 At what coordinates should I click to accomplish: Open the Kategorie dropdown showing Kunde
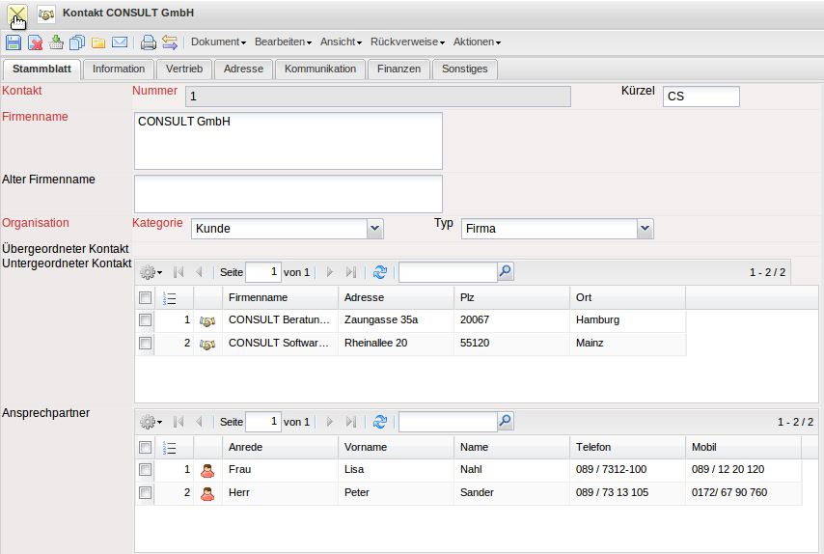tap(375, 229)
